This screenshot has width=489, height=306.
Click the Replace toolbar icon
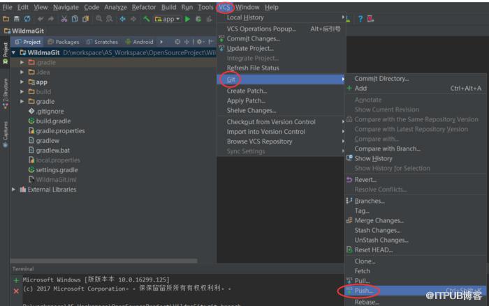pyautogui.click(x=109, y=19)
